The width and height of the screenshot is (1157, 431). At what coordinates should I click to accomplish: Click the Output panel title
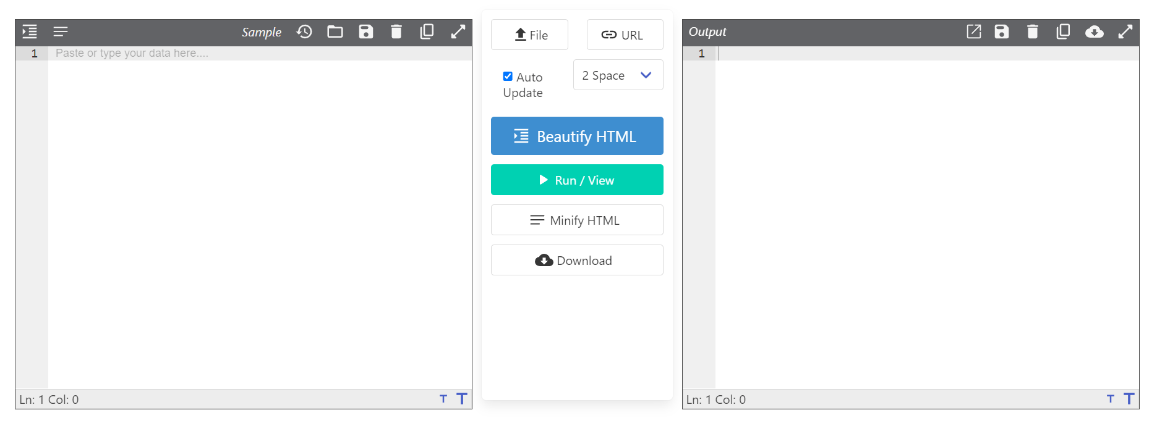(707, 31)
